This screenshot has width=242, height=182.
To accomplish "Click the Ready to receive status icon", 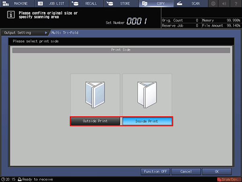I will pos(20,179).
